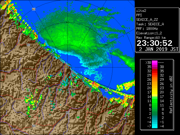Pick the red 32 to 35 dBZ band
The height and width of the screenshot is (135, 180).
155,71
